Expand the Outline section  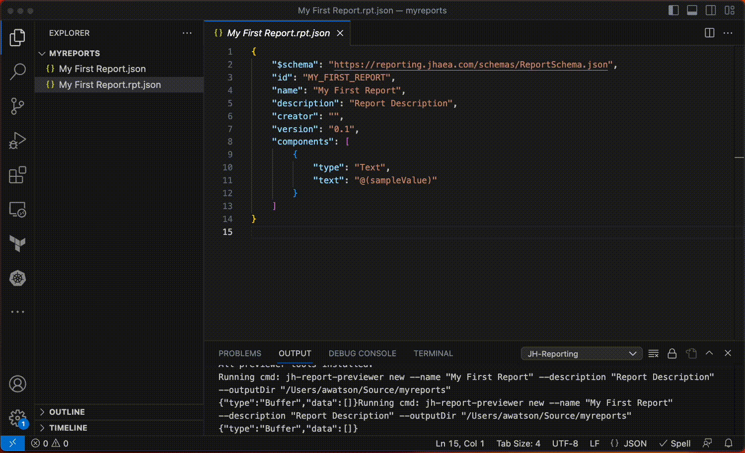click(67, 412)
